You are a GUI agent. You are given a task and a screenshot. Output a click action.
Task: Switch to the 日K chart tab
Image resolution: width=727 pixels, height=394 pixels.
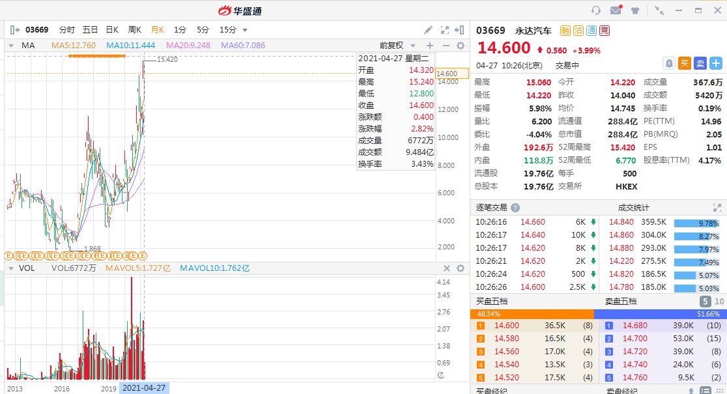[x=112, y=30]
